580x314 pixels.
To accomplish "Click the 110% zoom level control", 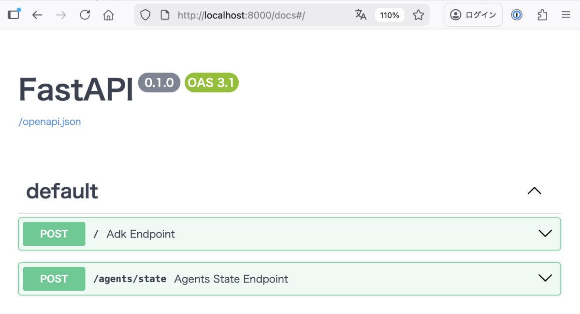I will tap(391, 15).
